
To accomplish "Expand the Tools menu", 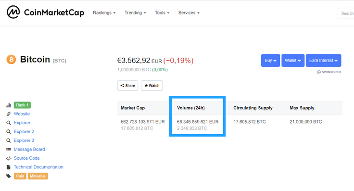I will click(x=162, y=13).
